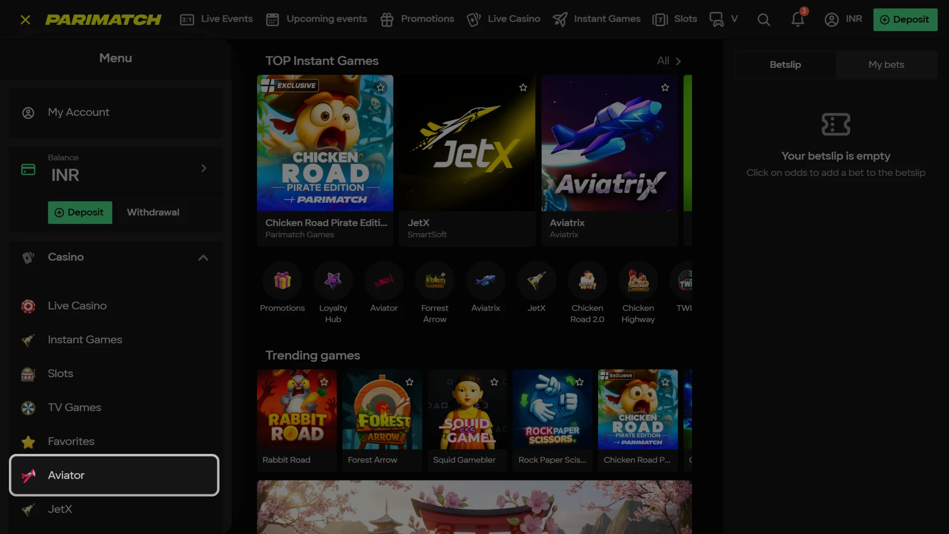Open the cherry blossom promo banner
The width and height of the screenshot is (949, 534).
(474, 507)
